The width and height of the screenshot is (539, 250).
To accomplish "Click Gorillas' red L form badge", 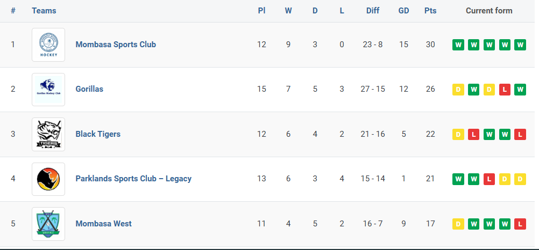I will tap(505, 90).
